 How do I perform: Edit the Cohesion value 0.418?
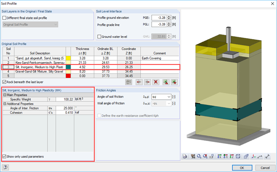pos(65,113)
